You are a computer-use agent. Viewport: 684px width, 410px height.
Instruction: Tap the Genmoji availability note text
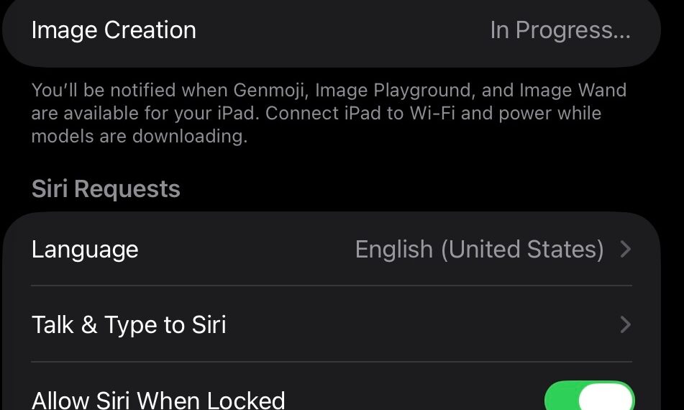(329, 91)
